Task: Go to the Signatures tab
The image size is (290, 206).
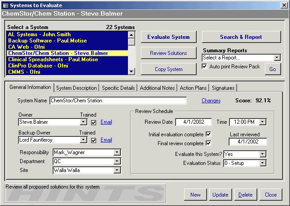Action: [223, 88]
